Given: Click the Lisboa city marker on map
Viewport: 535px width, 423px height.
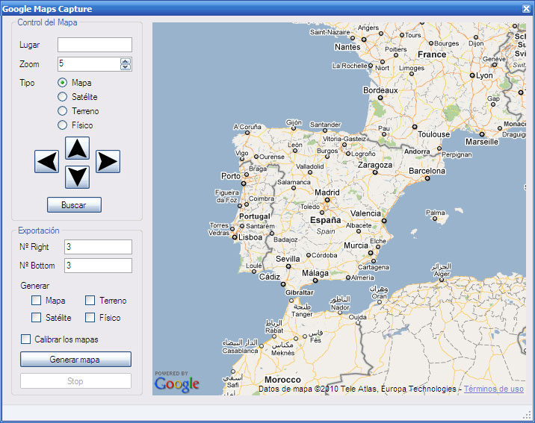Looking at the screenshot, I should [235, 237].
